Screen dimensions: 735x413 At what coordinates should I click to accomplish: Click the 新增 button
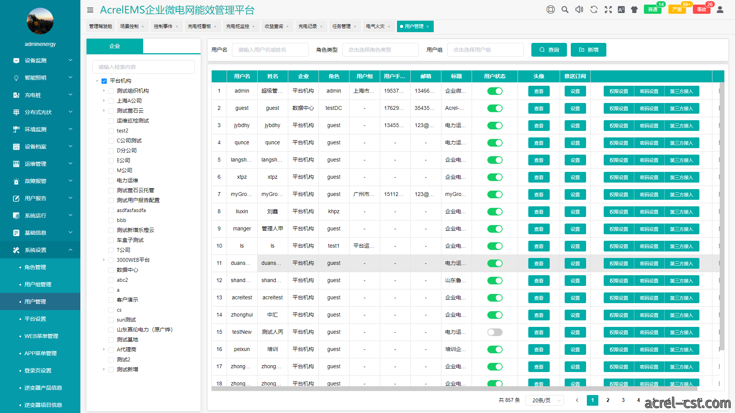click(x=588, y=50)
